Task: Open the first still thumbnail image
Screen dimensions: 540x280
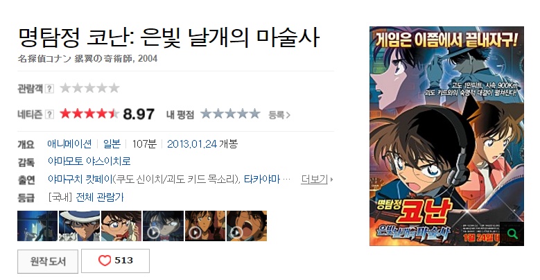Action: [x=37, y=226]
